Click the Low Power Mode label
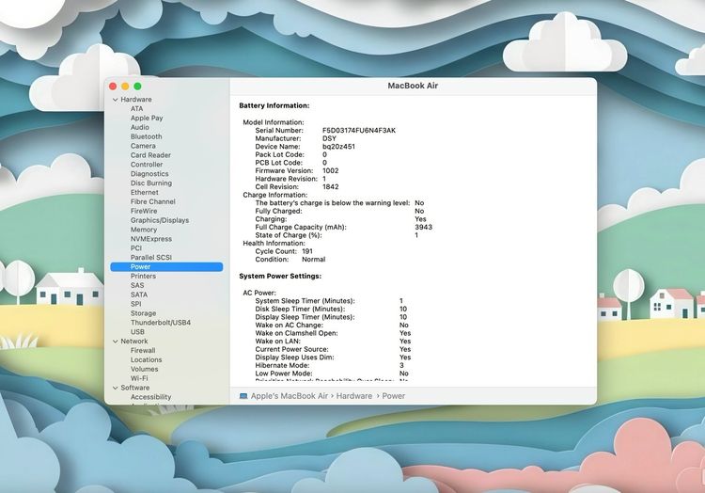The width and height of the screenshot is (705, 493). (x=283, y=374)
